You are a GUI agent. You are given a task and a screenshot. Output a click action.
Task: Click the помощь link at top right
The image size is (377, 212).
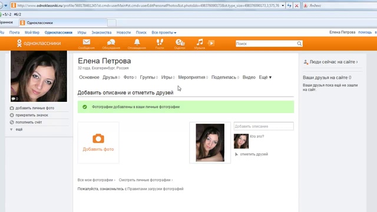click(365, 32)
